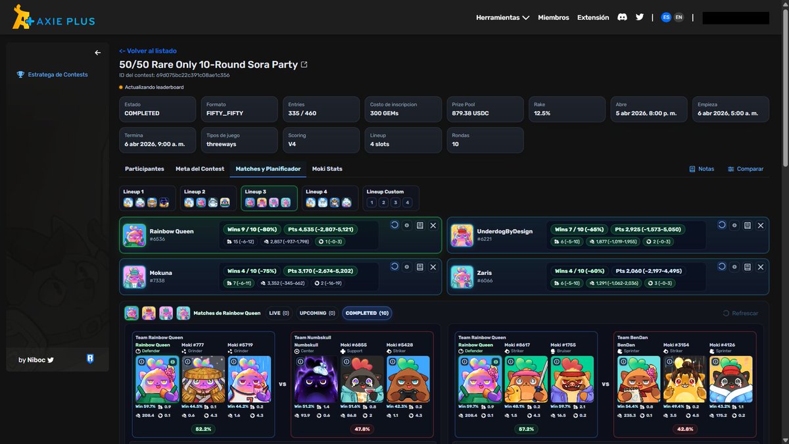This screenshot has width=789, height=444.
Task: Click the Notas button
Action: pyautogui.click(x=702, y=169)
